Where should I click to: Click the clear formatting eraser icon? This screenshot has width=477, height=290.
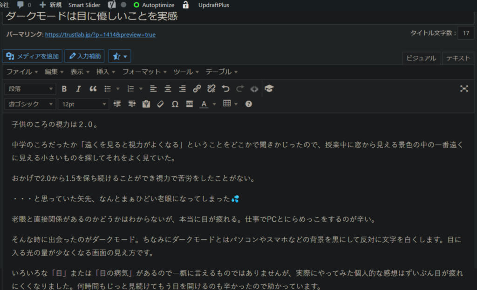(x=161, y=104)
